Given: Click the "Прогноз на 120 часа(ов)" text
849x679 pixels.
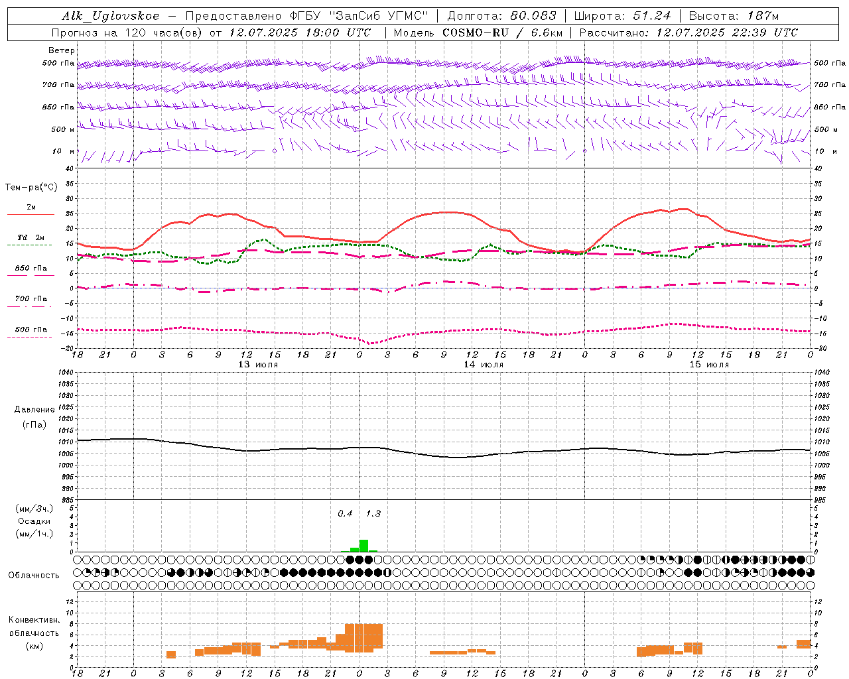Looking at the screenshot, I should (127, 32).
